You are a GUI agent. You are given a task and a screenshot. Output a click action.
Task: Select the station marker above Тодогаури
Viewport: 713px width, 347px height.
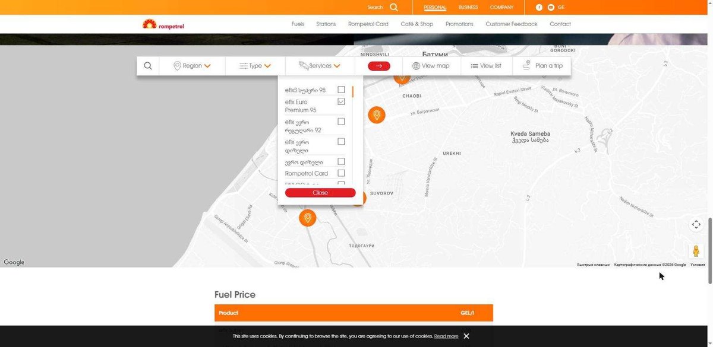[x=307, y=218]
